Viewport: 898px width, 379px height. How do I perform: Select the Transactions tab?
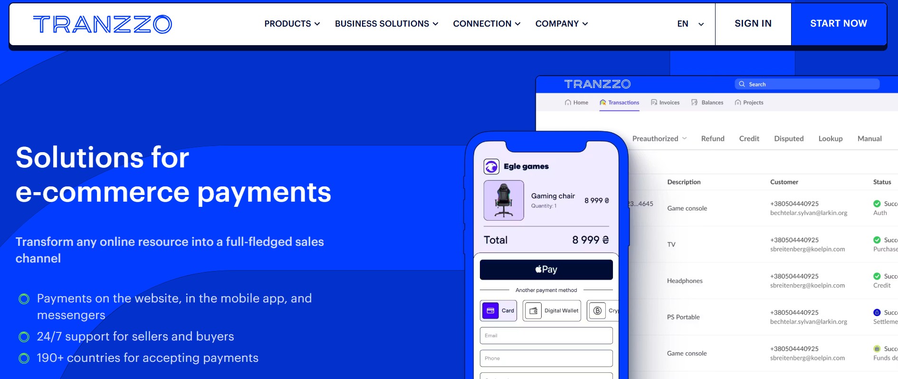619,102
